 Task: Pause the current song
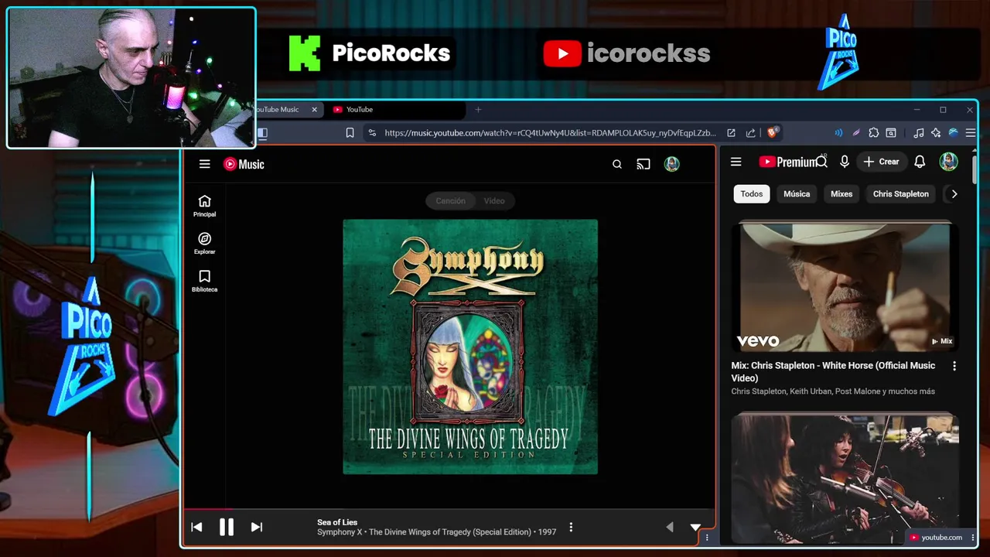(x=227, y=527)
